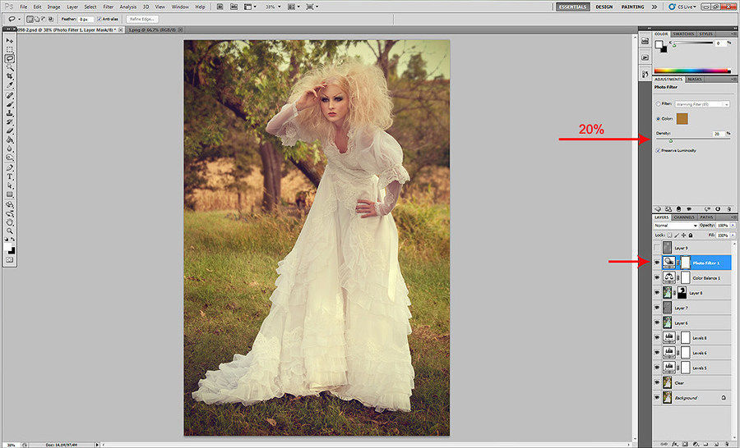Hide the Clear layer
Image resolution: width=740 pixels, height=448 pixels.
[x=657, y=383]
